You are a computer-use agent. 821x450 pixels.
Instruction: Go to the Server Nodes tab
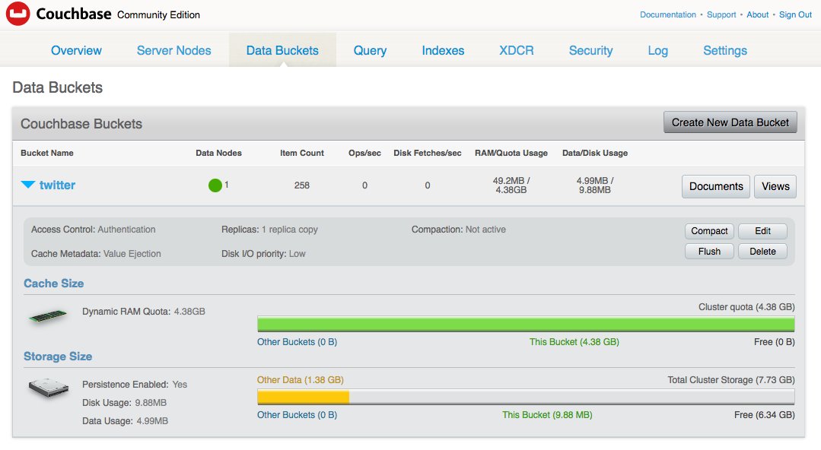click(x=173, y=50)
